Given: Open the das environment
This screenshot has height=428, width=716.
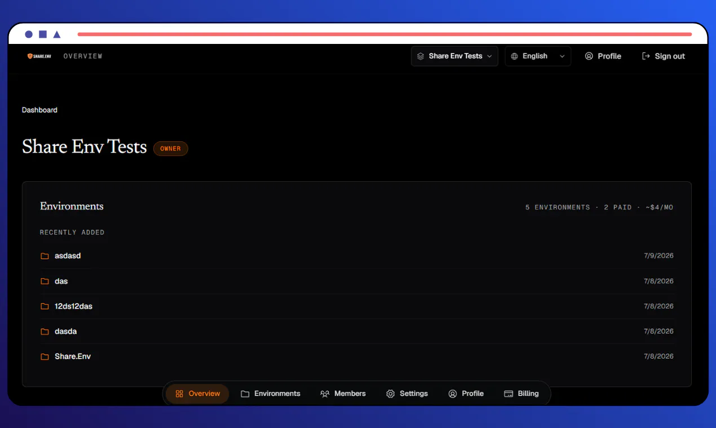Looking at the screenshot, I should (x=357, y=281).
